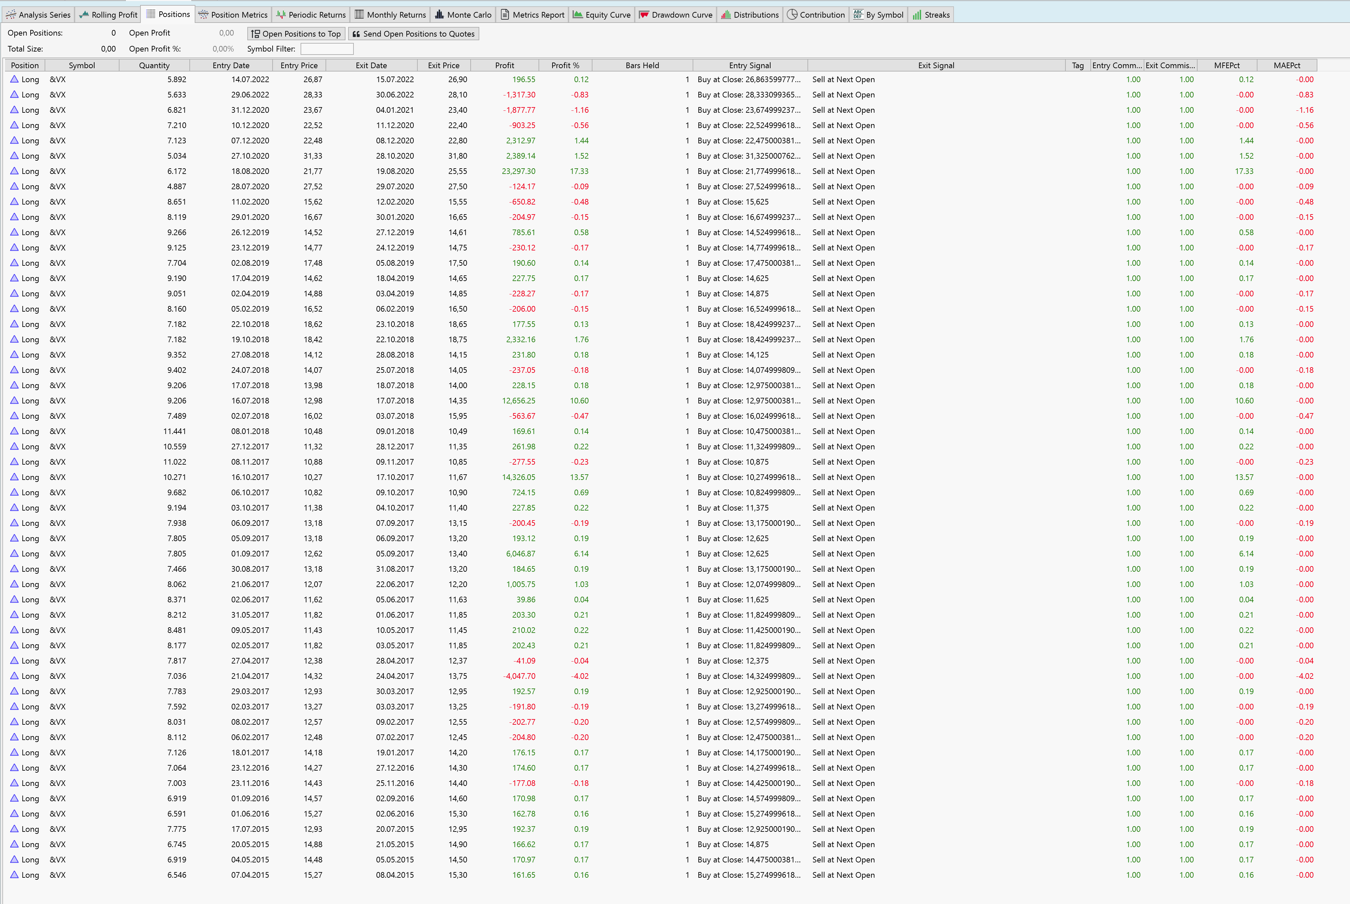Click the Open Positions to Top icon
This screenshot has height=904, width=1350.
[256, 34]
